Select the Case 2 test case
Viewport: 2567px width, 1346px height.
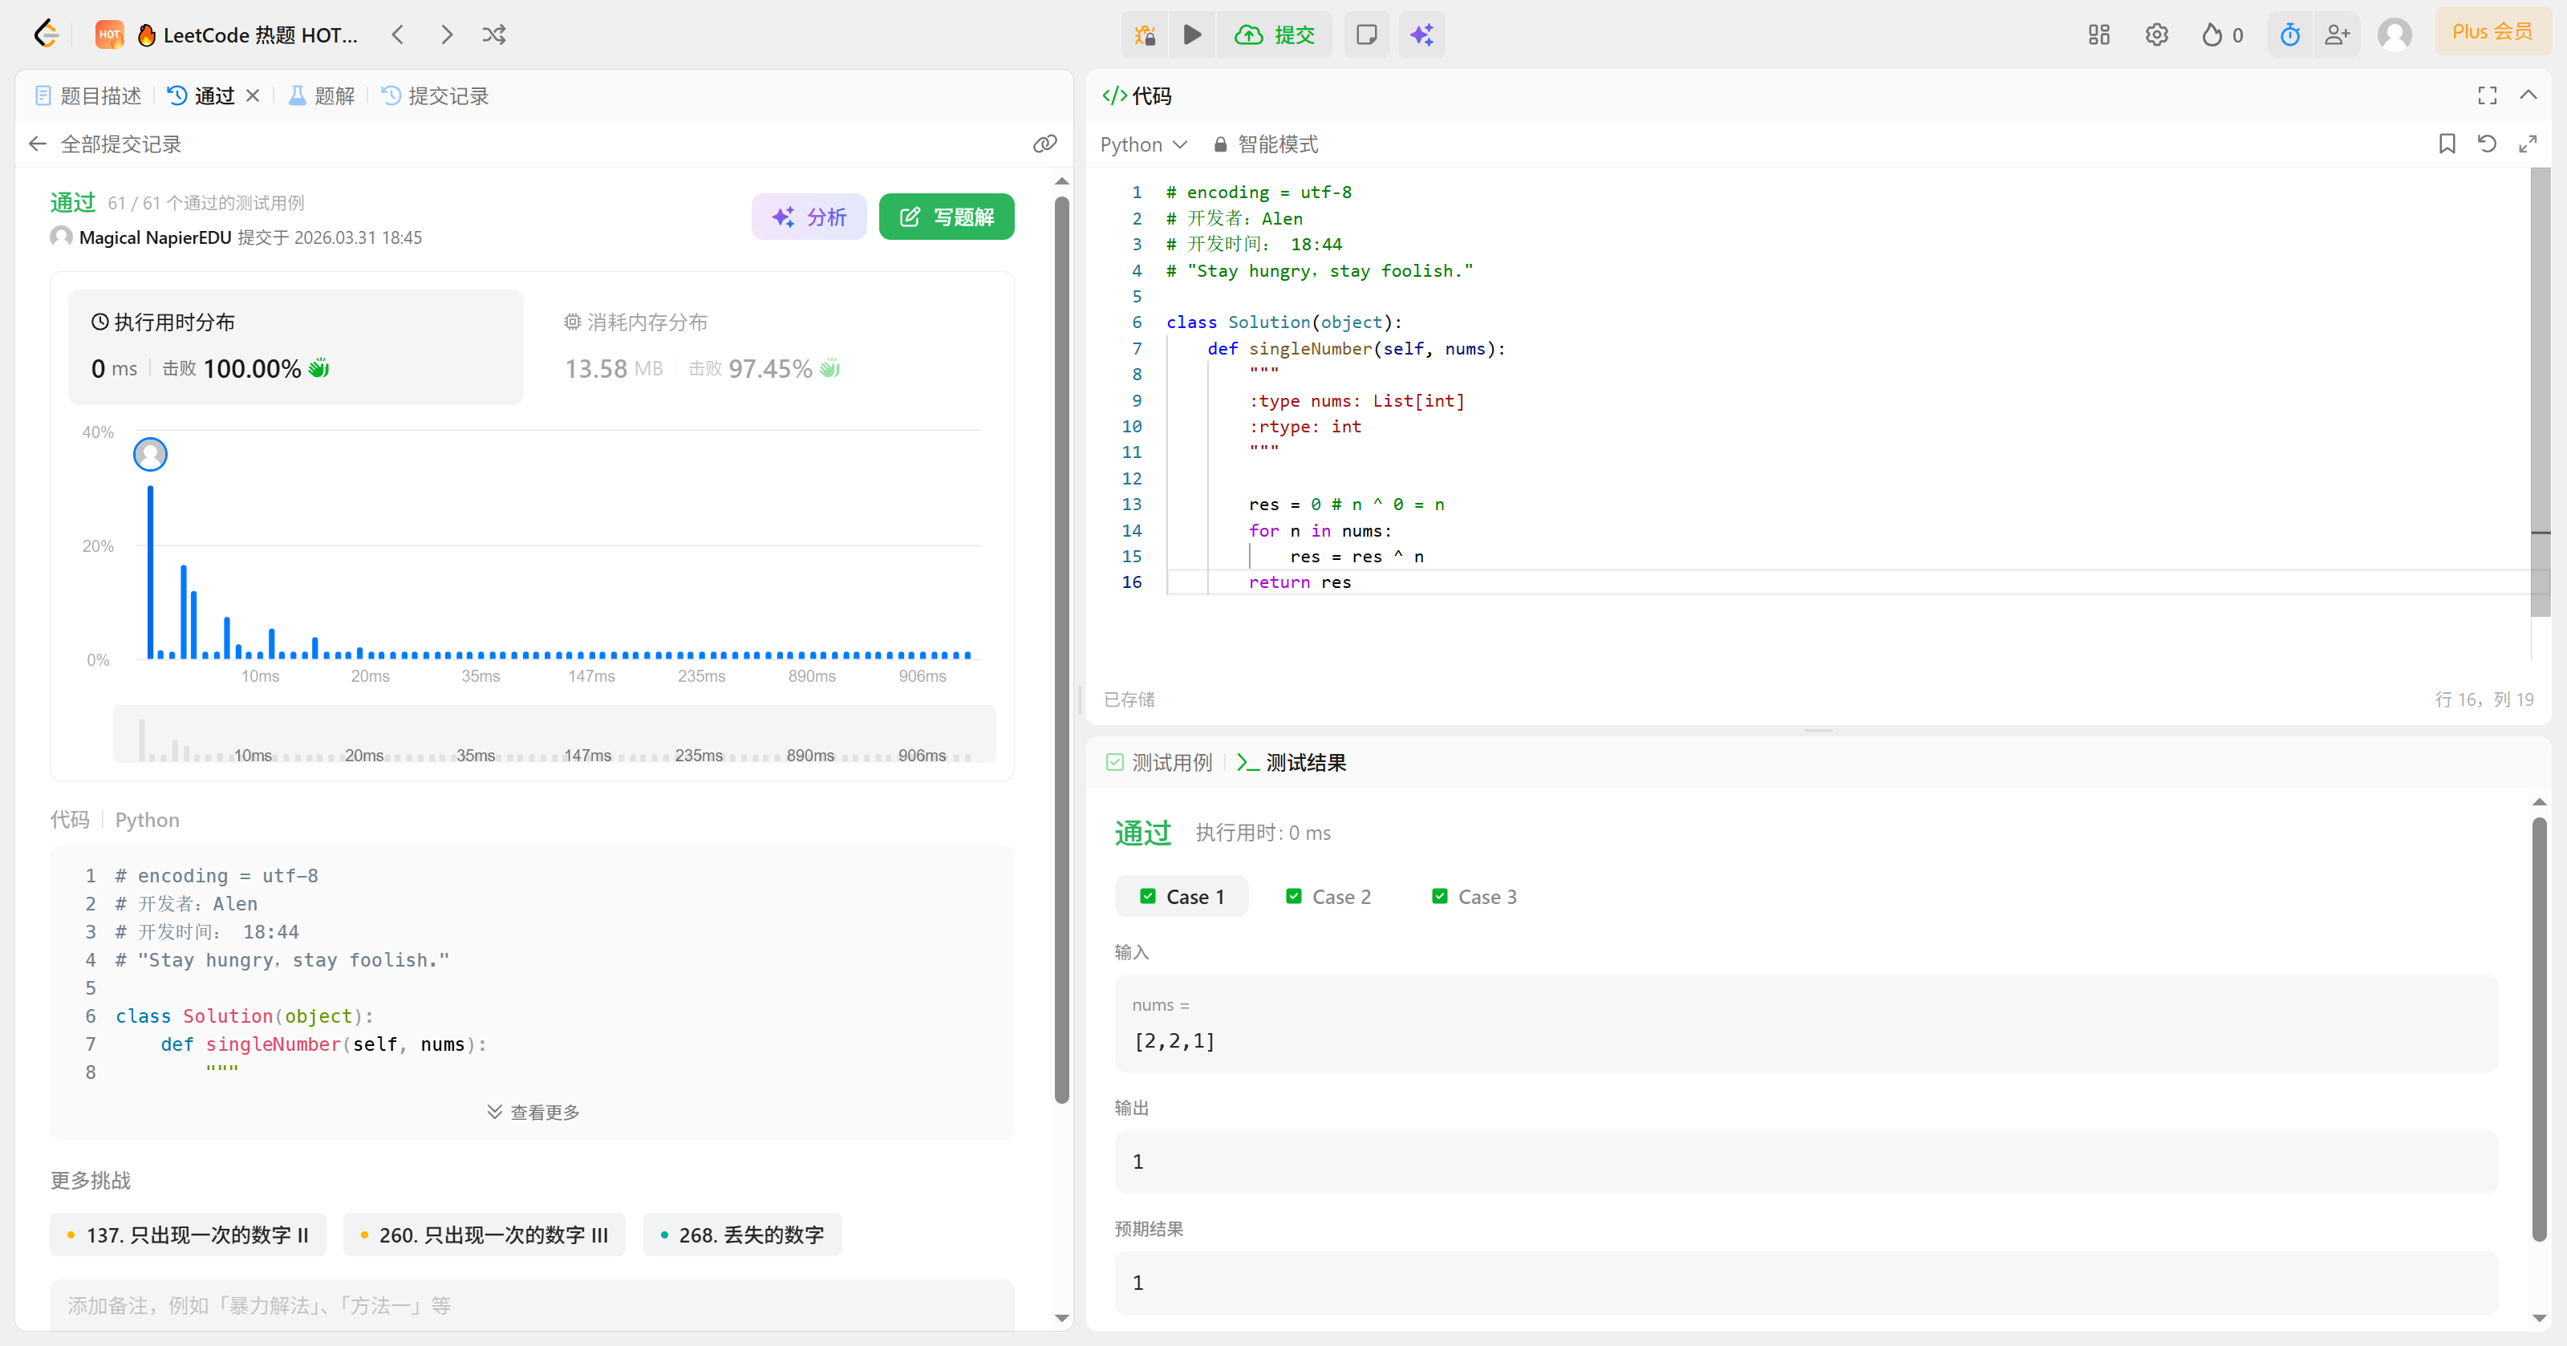(x=1328, y=897)
